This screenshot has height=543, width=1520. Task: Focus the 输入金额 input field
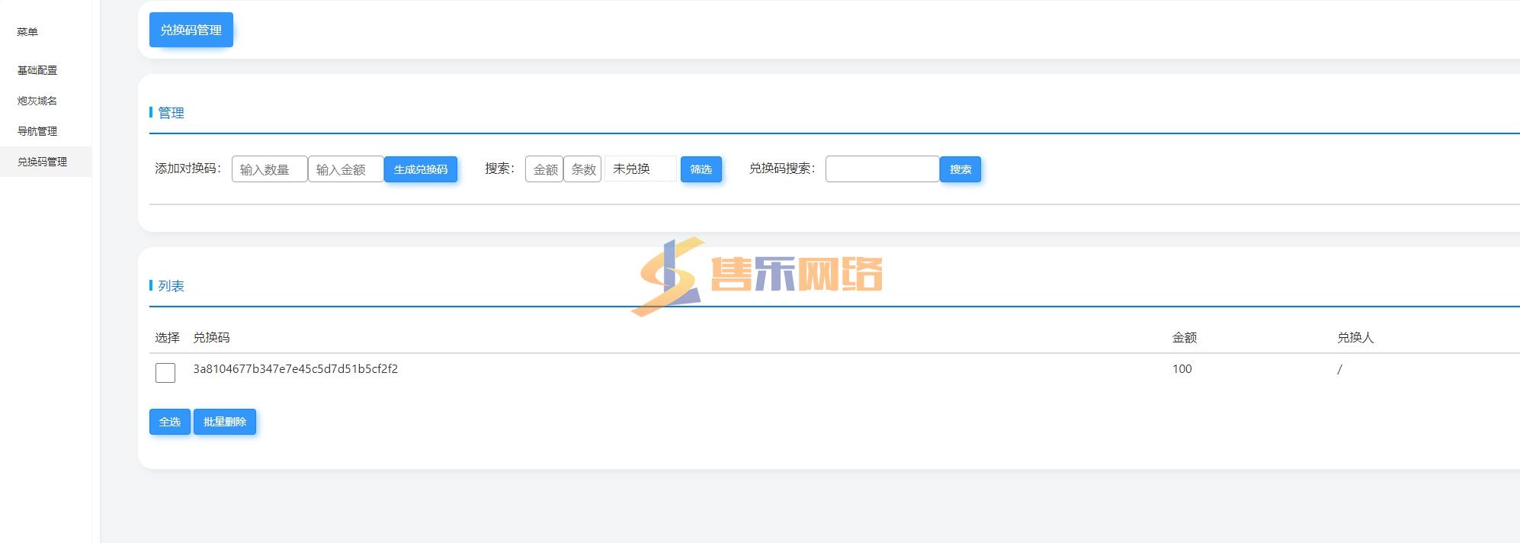(346, 169)
